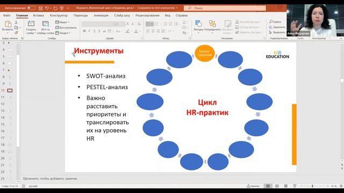Switch to Reading view icon
This screenshot has width=344, height=193.
[x=285, y=186]
